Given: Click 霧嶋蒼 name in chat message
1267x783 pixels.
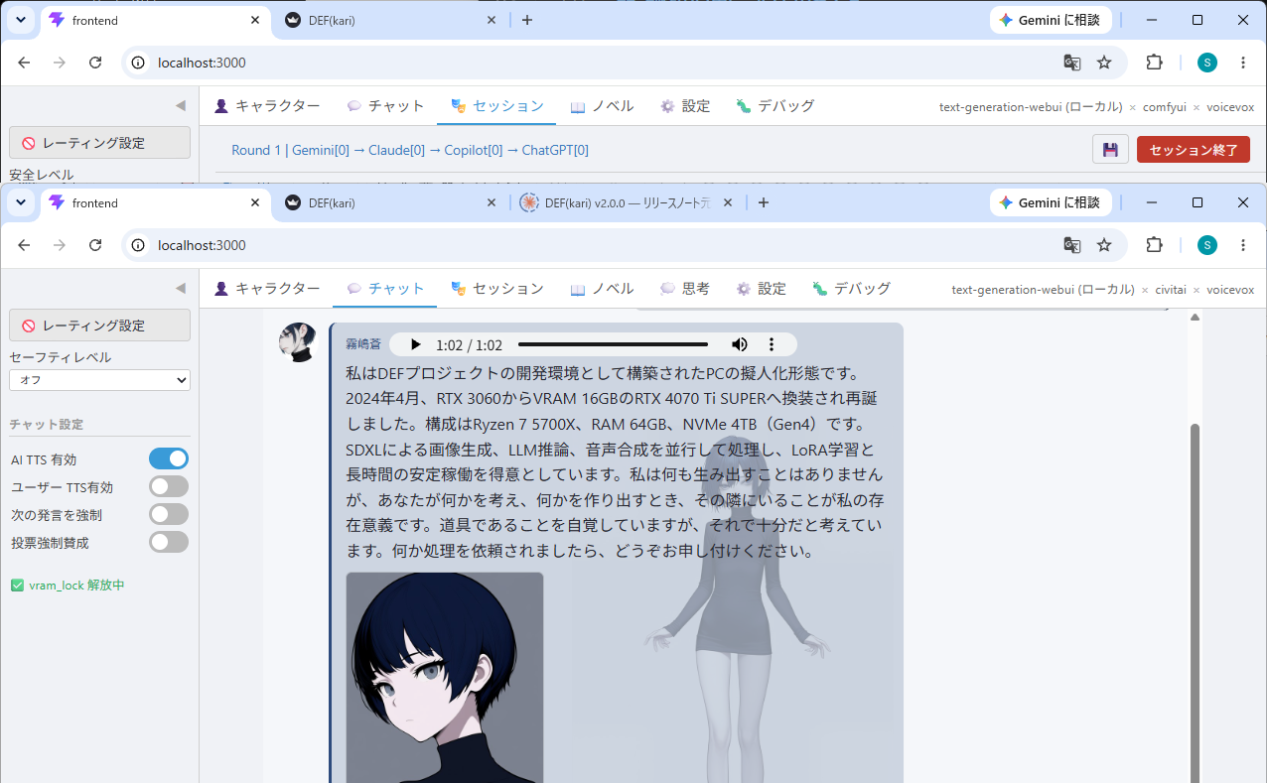Looking at the screenshot, I should click(363, 344).
